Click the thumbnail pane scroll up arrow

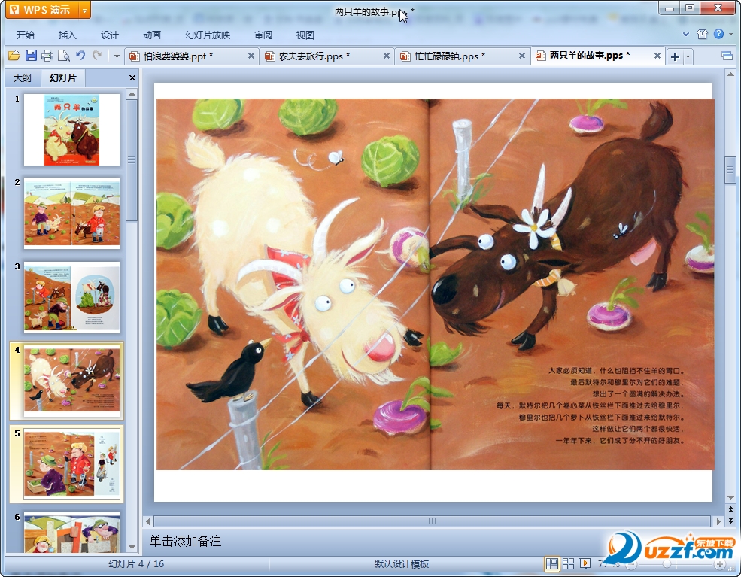[132, 93]
